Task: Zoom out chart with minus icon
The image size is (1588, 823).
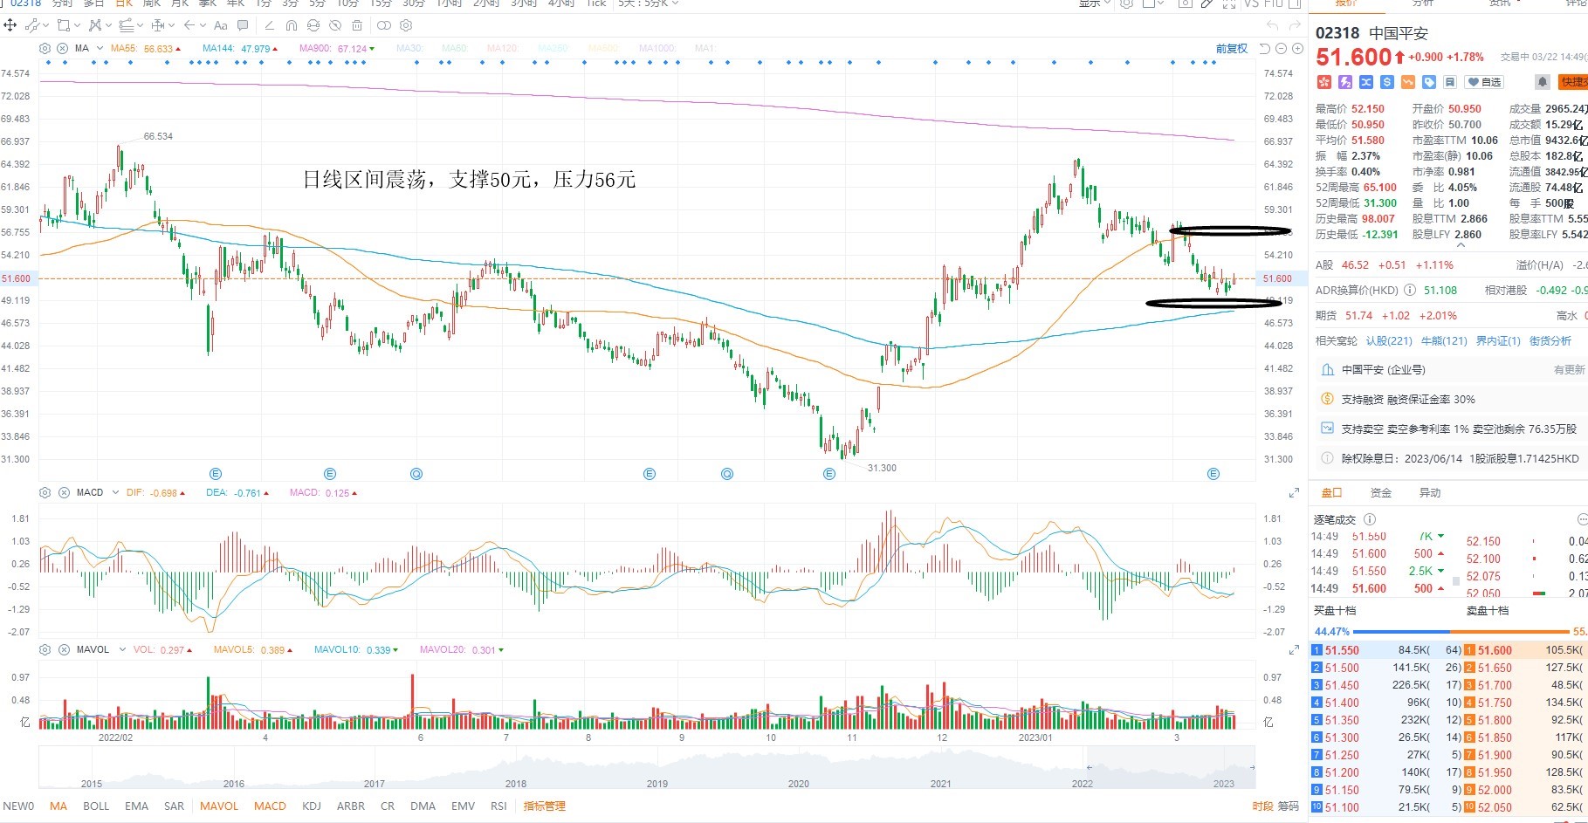Action: coord(1282,48)
